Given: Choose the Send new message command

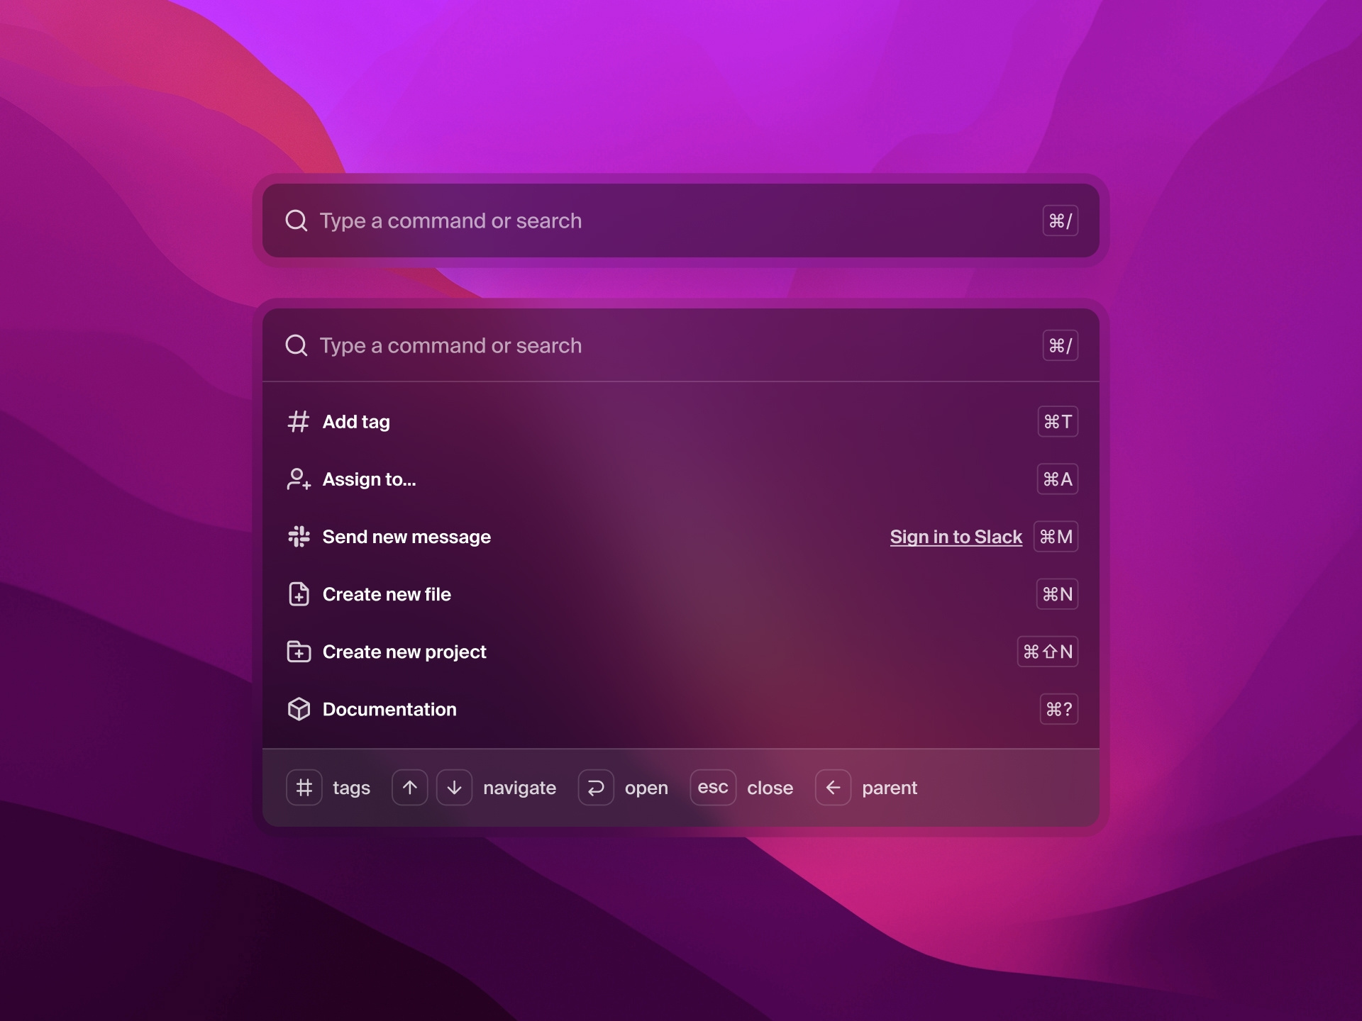Looking at the screenshot, I should pyautogui.click(x=407, y=537).
